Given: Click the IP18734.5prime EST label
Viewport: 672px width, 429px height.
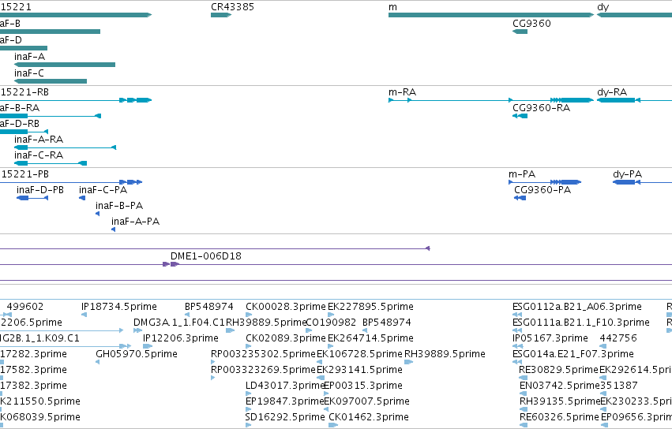Looking at the screenshot, I should click(119, 307).
